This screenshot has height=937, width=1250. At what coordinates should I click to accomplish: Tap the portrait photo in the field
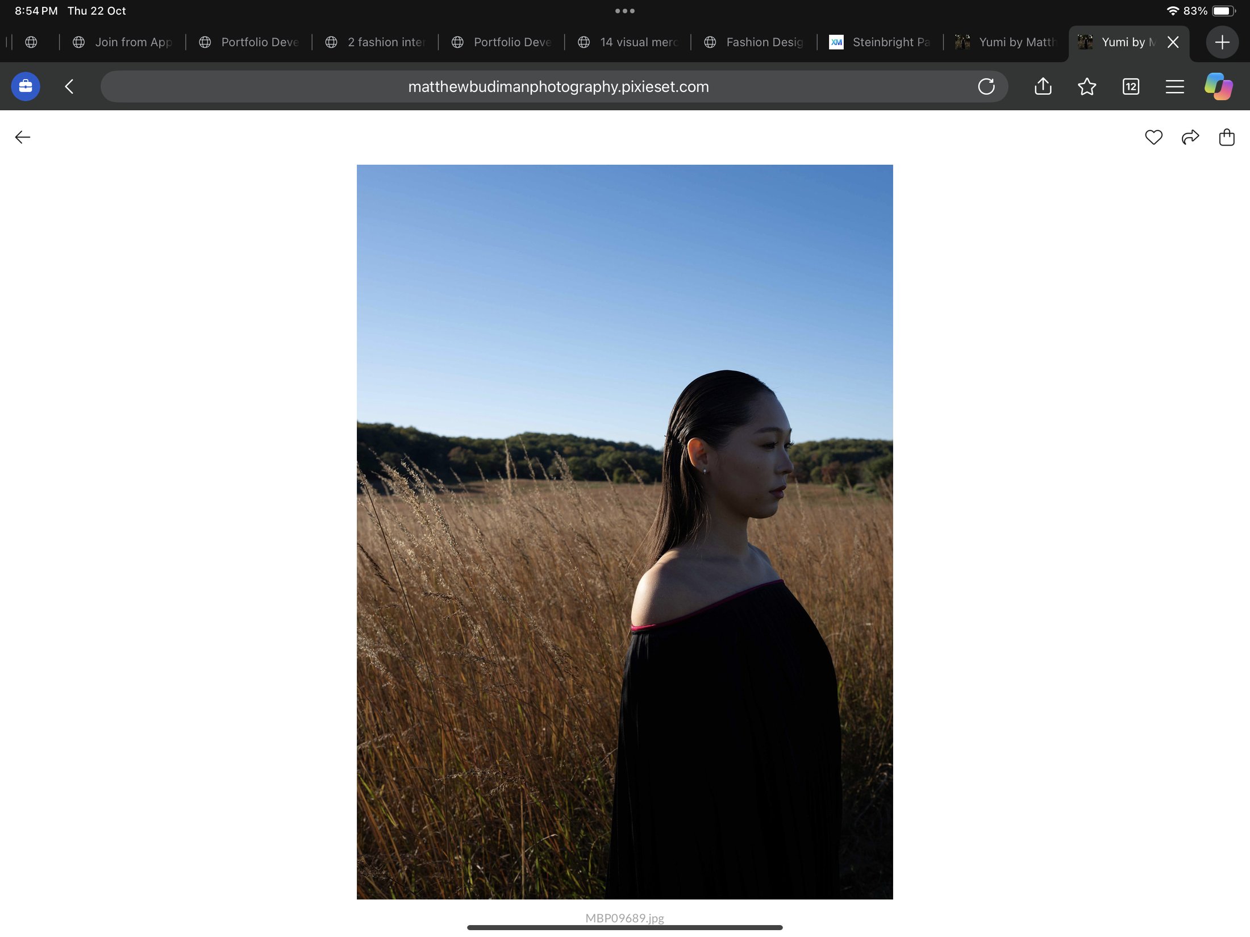tap(624, 532)
